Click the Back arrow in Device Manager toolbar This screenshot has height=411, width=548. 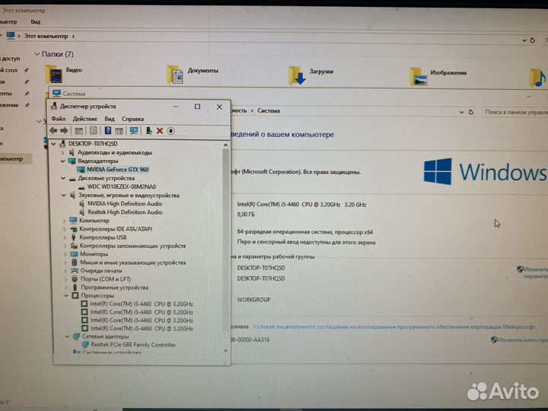[x=53, y=131]
